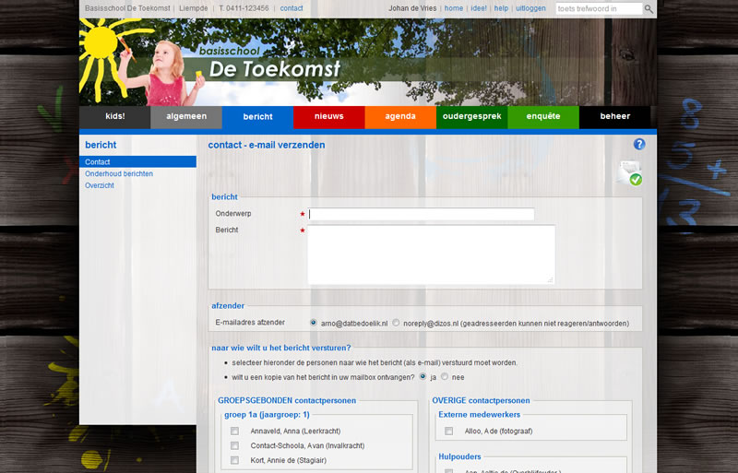Choose 'nee' for receiving a copy
The width and height of the screenshot is (738, 473).
pos(444,376)
